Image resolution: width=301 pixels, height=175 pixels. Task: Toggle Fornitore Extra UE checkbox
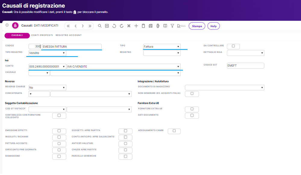point(192,109)
